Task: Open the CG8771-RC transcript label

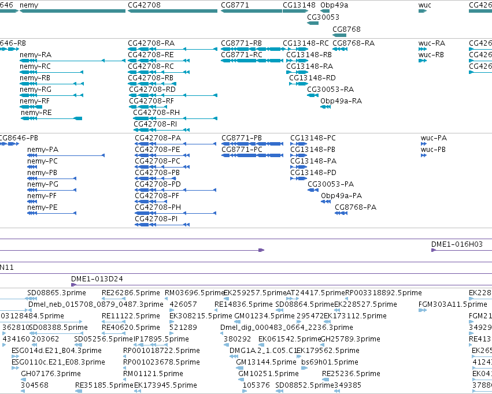Action: [241, 55]
